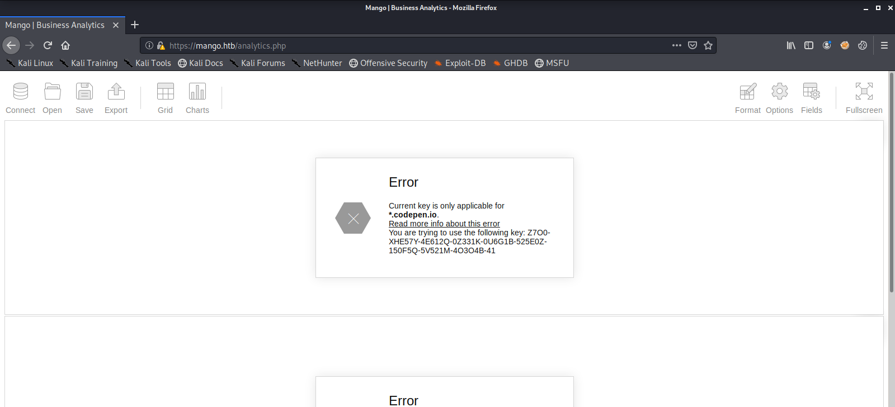Open the NetHunter bookmark
The width and height of the screenshot is (895, 407).
317,63
